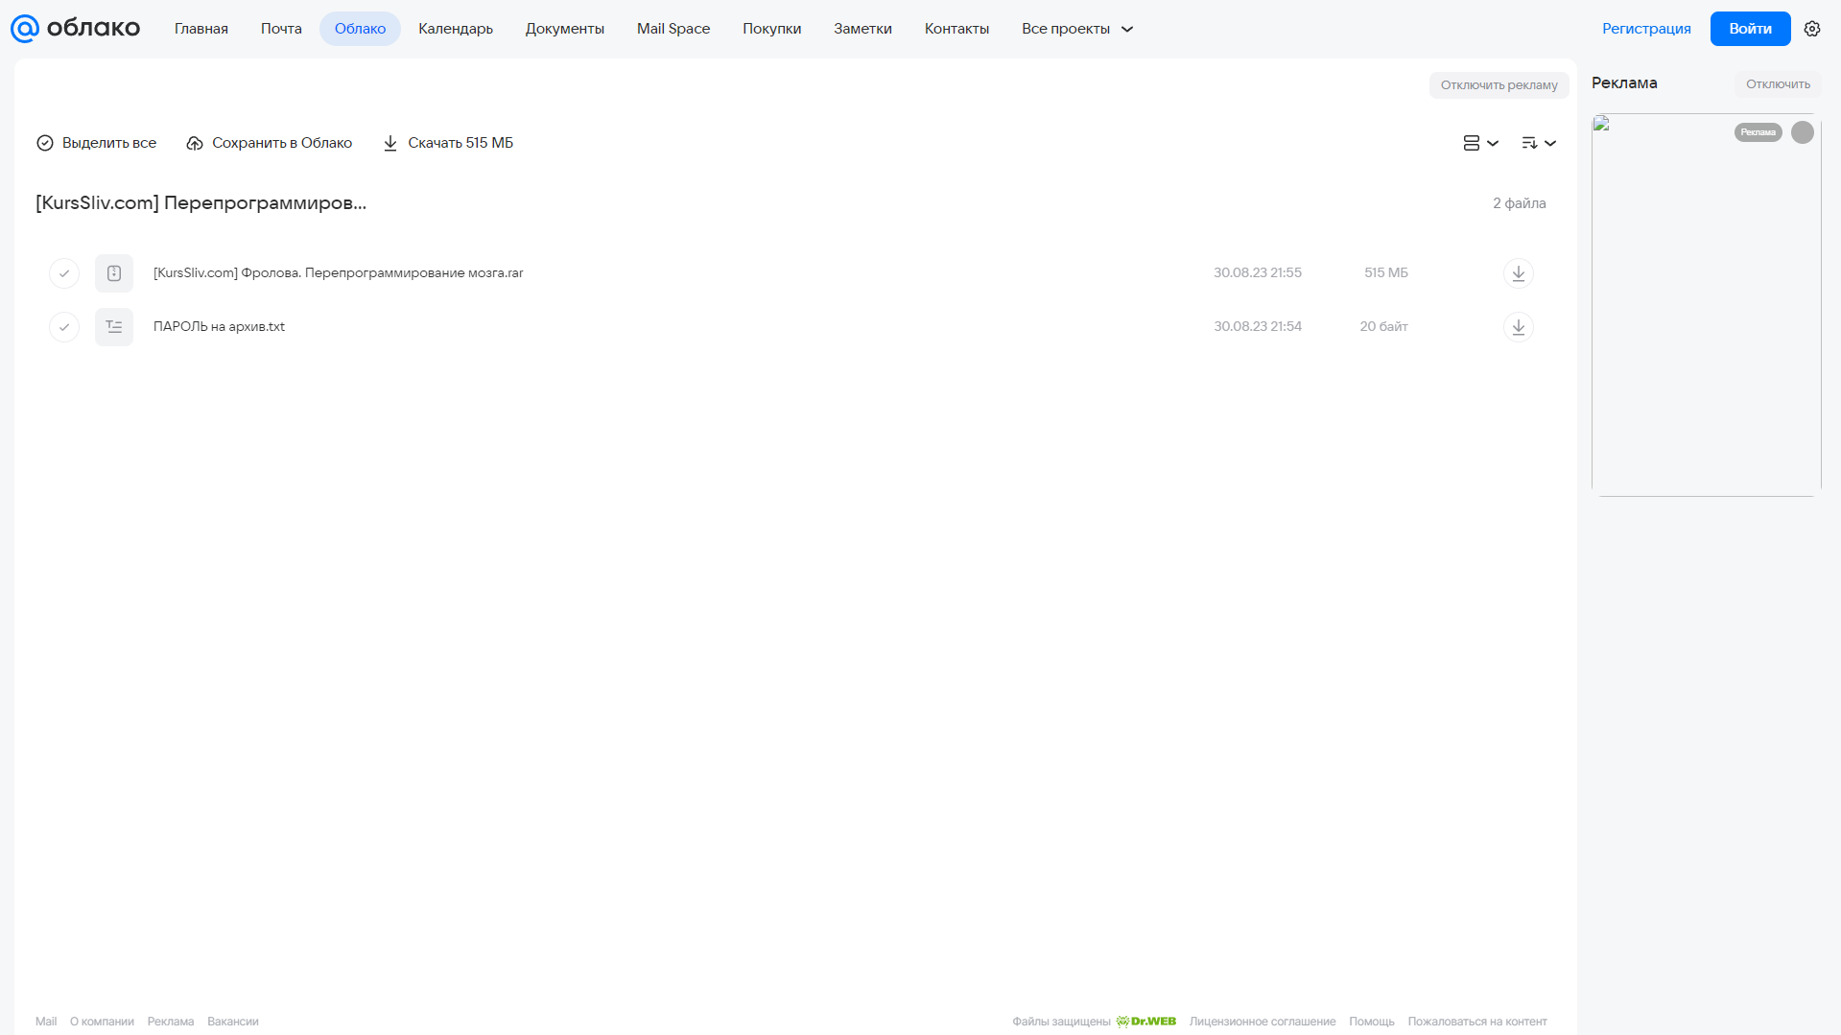
Task: Open the sorting options dropdown
Action: (1538, 143)
